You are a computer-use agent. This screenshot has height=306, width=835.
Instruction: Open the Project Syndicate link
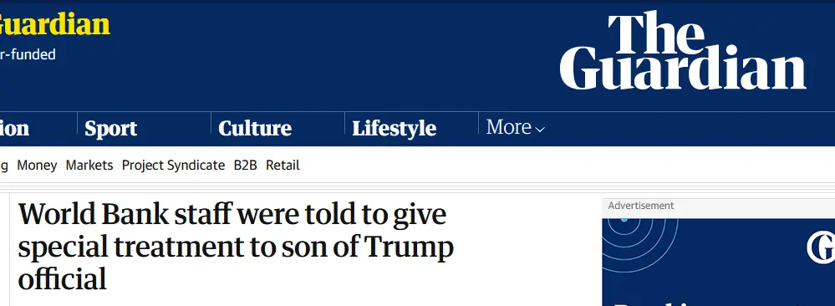[x=173, y=166]
